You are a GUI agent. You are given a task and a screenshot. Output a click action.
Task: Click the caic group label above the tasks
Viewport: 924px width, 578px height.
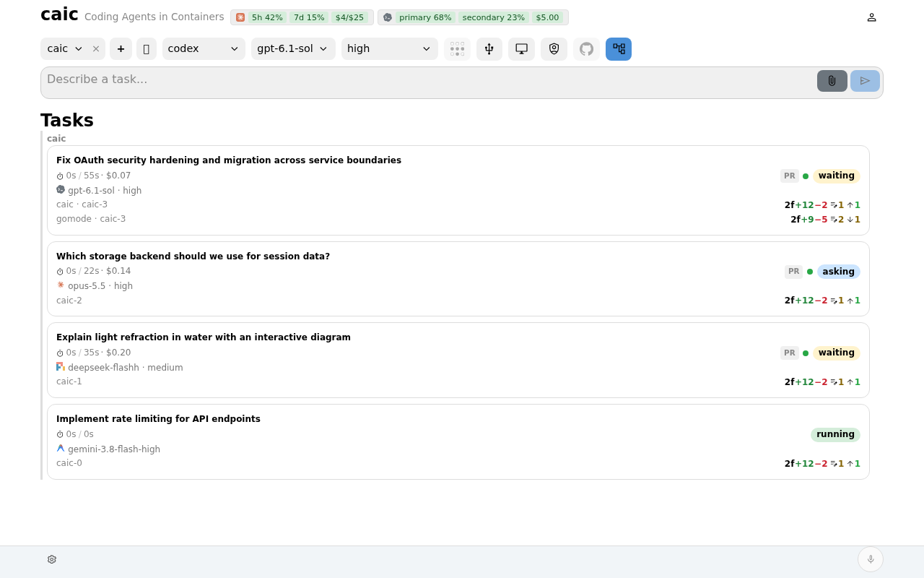(x=56, y=139)
